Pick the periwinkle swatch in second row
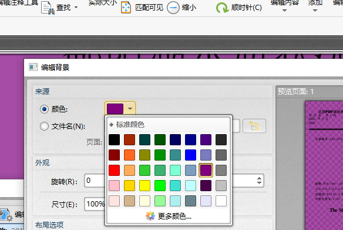This screenshot has width=343, height=230. point(206,155)
